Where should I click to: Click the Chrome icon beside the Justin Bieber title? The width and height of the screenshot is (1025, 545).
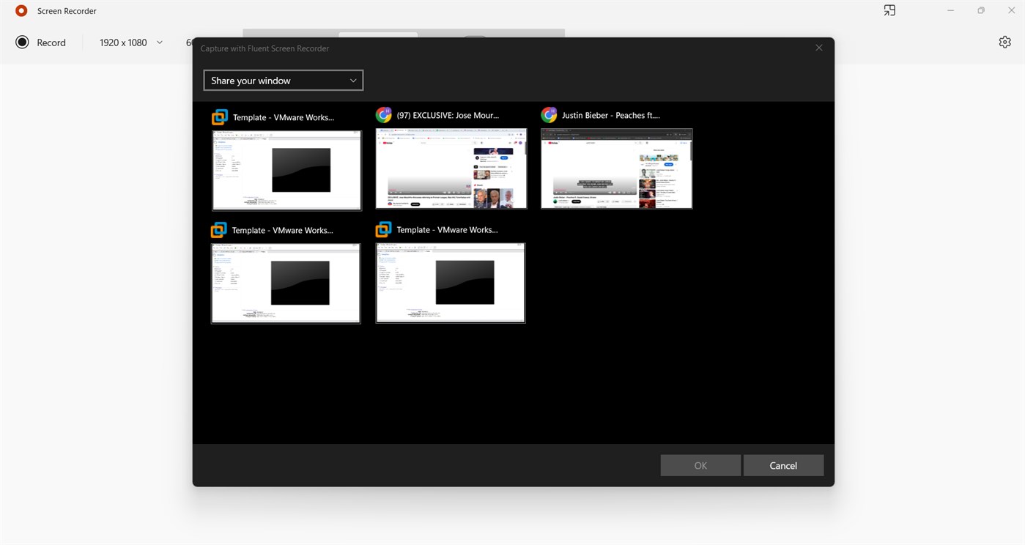coord(549,114)
